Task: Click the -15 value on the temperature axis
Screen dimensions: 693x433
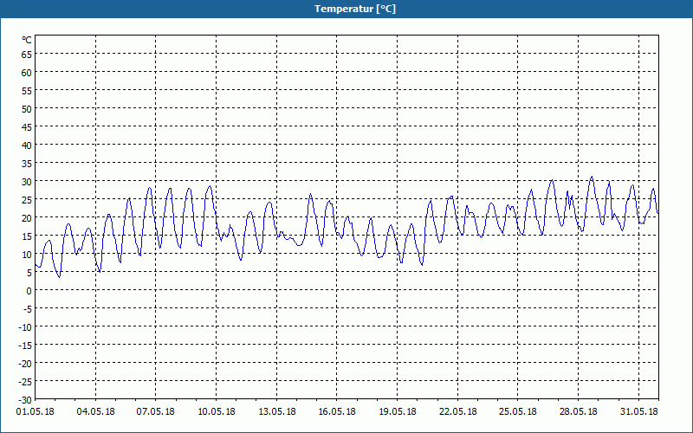Action: [x=25, y=346]
